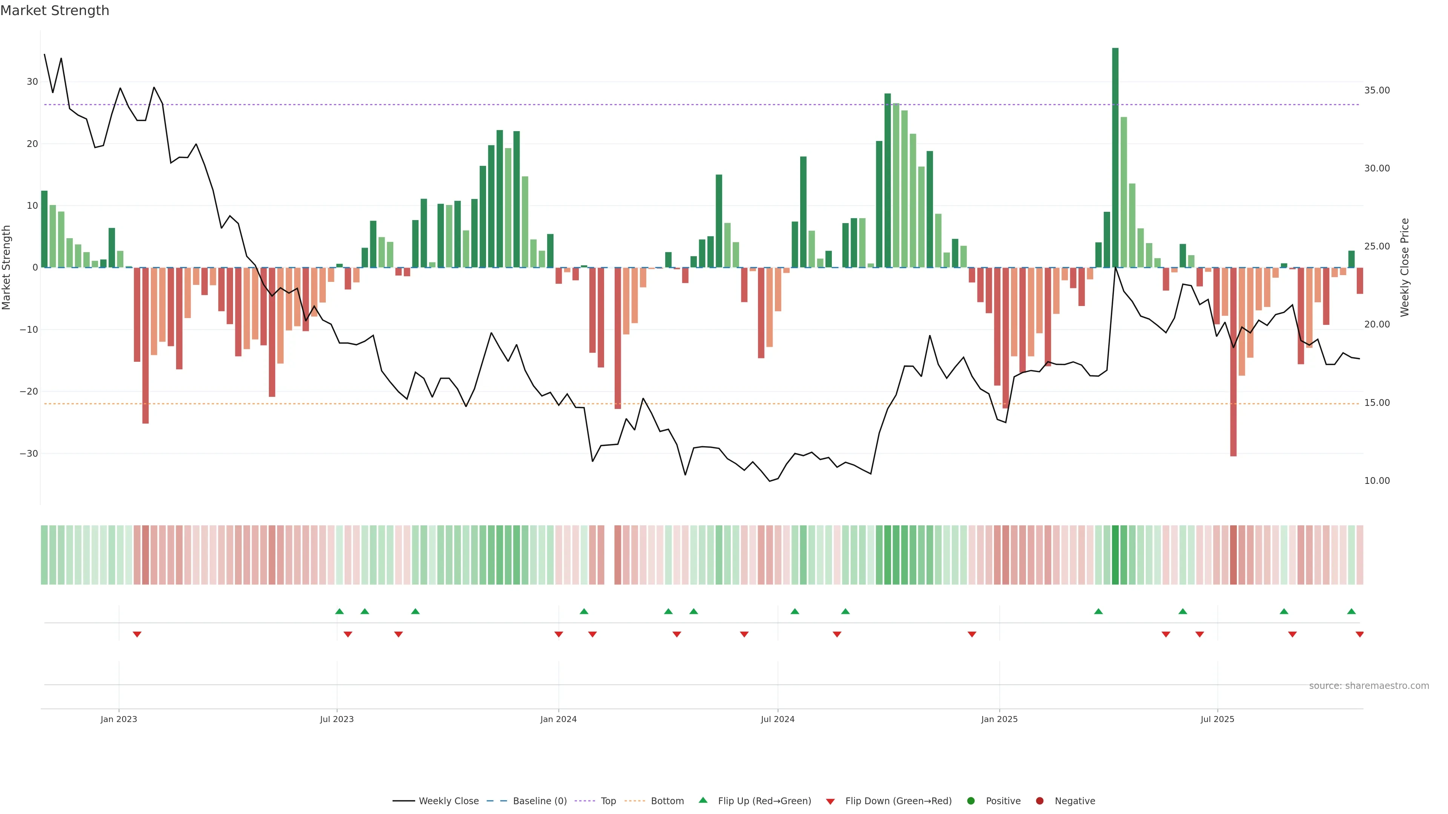Click the green Positive circle legend icon
1448x814 pixels.
(x=971, y=800)
